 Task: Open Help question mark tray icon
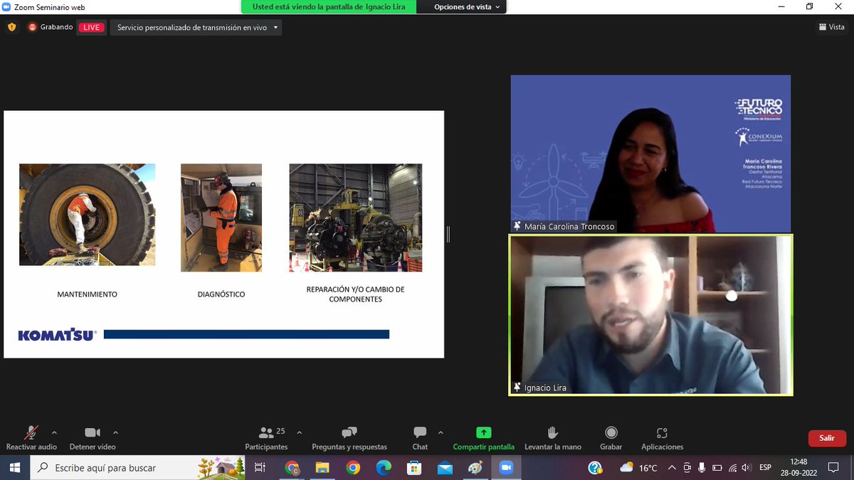(x=596, y=467)
